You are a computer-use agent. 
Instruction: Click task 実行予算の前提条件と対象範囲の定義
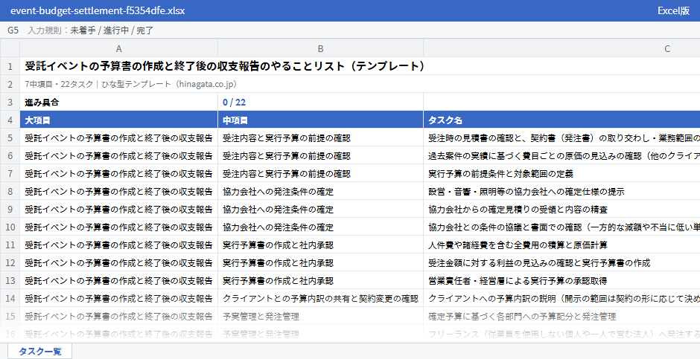[x=561, y=173]
